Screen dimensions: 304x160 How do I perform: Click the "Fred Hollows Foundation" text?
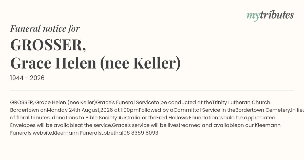(187, 118)
